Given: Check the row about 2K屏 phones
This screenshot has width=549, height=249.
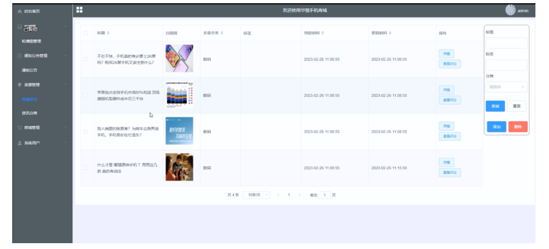Looking at the screenshot, I should (85, 60).
